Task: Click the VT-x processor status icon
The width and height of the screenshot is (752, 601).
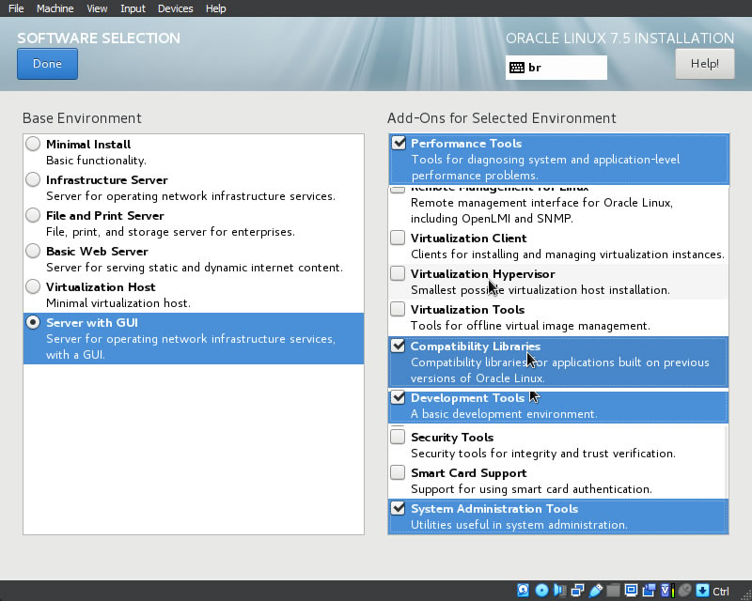Action: point(667,591)
